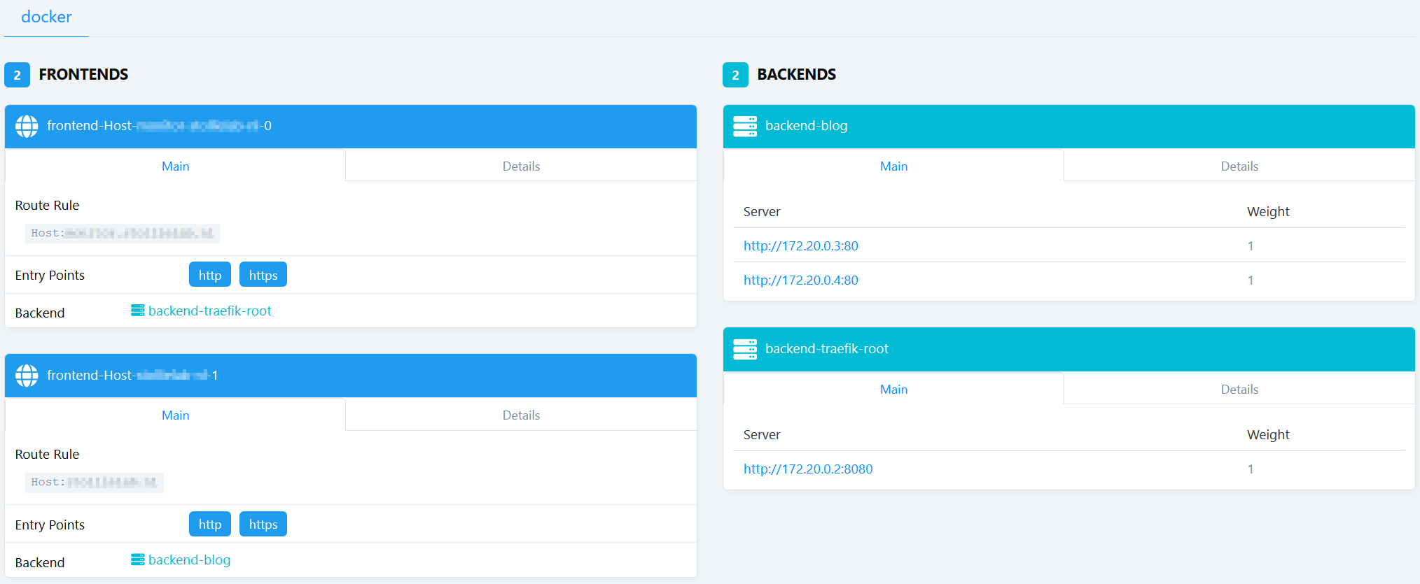The width and height of the screenshot is (1420, 584).
Task: Click globe icon on first frontend card
Action: click(27, 126)
